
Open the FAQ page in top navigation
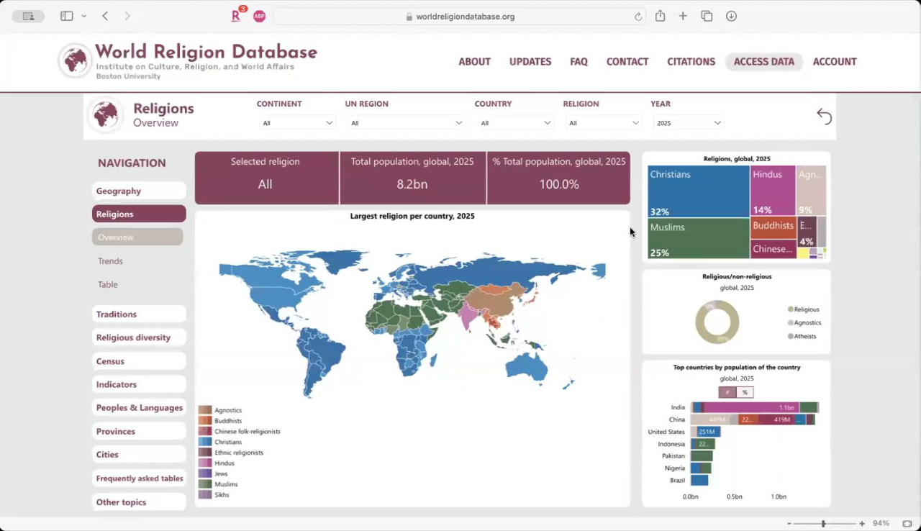click(x=579, y=62)
